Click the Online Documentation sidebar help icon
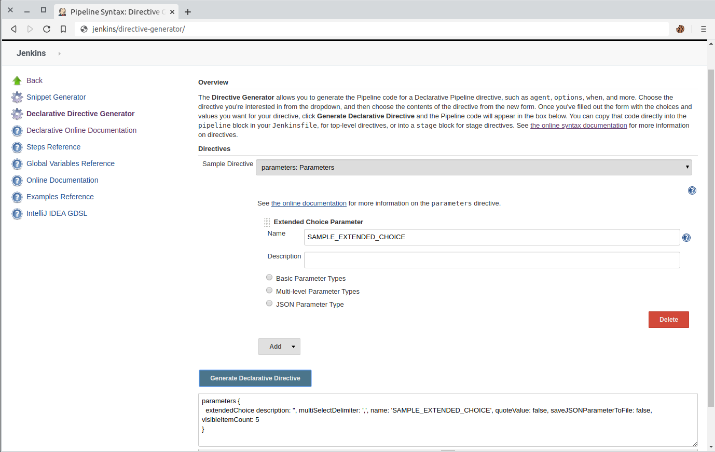 [17, 181]
